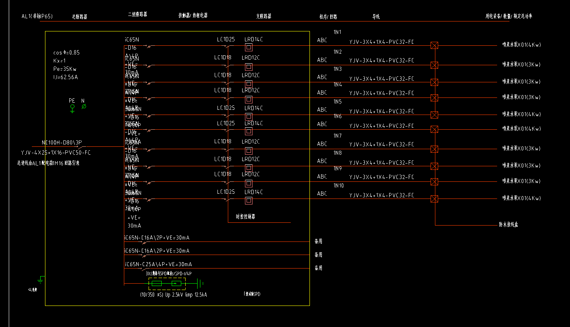This screenshot has width=570, height=327.
Task: Select the junction box symbol on circuit 1N6
Action: click(435, 129)
